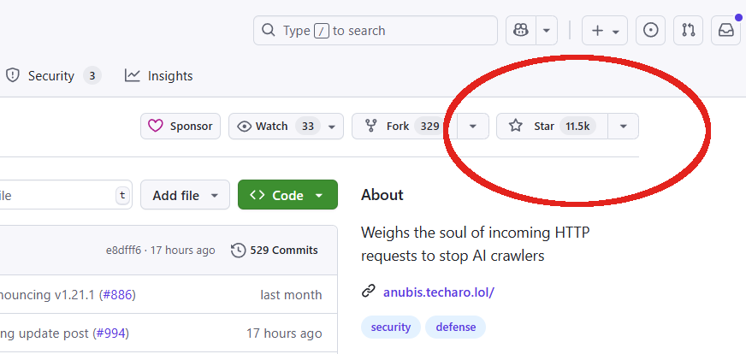Image resolution: width=746 pixels, height=354 pixels.
Task: Expand the star lists dropdown arrow
Action: [x=624, y=126]
